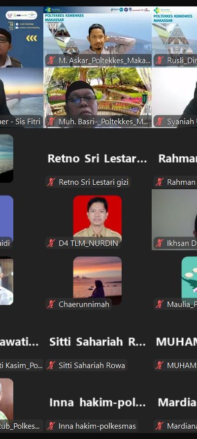The height and width of the screenshot is (439, 197).
Task: Click the Sitti Saharíah R... name tile
Action: (x=98, y=341)
